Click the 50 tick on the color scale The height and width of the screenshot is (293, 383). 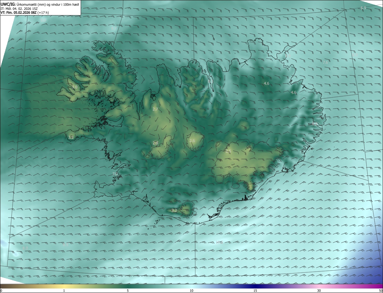[381, 291]
